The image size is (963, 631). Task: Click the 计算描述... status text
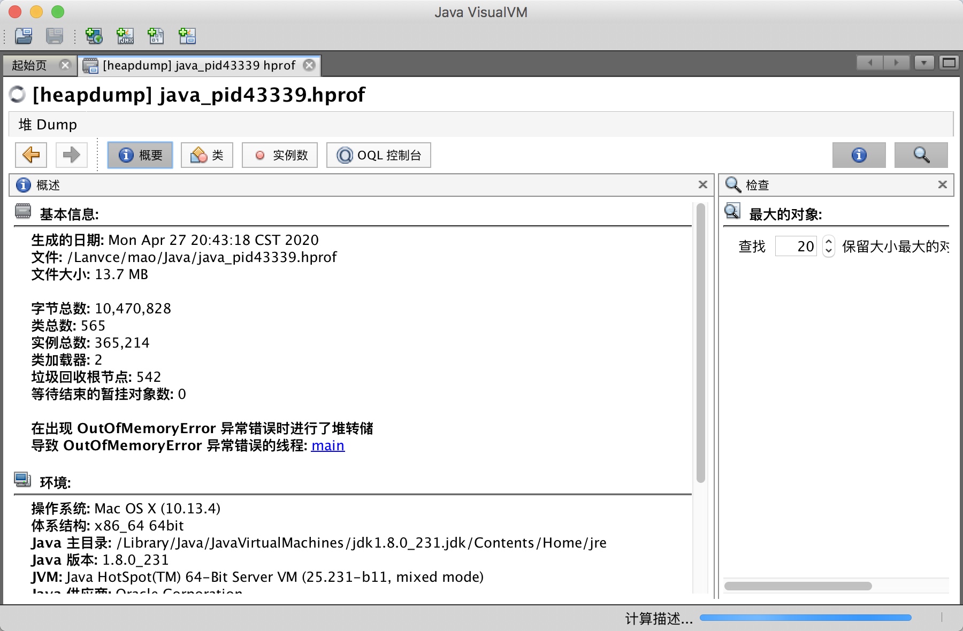(659, 619)
